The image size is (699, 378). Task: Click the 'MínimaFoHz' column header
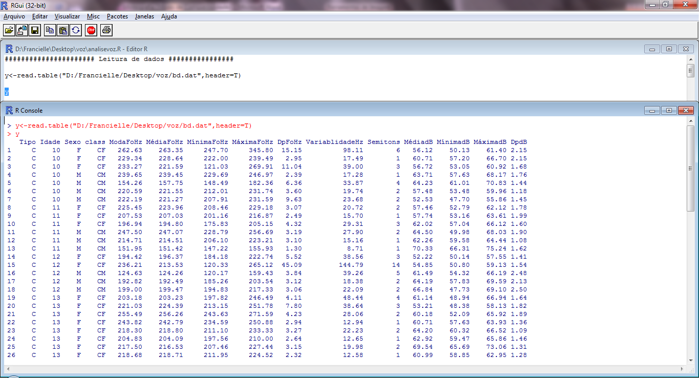point(208,142)
